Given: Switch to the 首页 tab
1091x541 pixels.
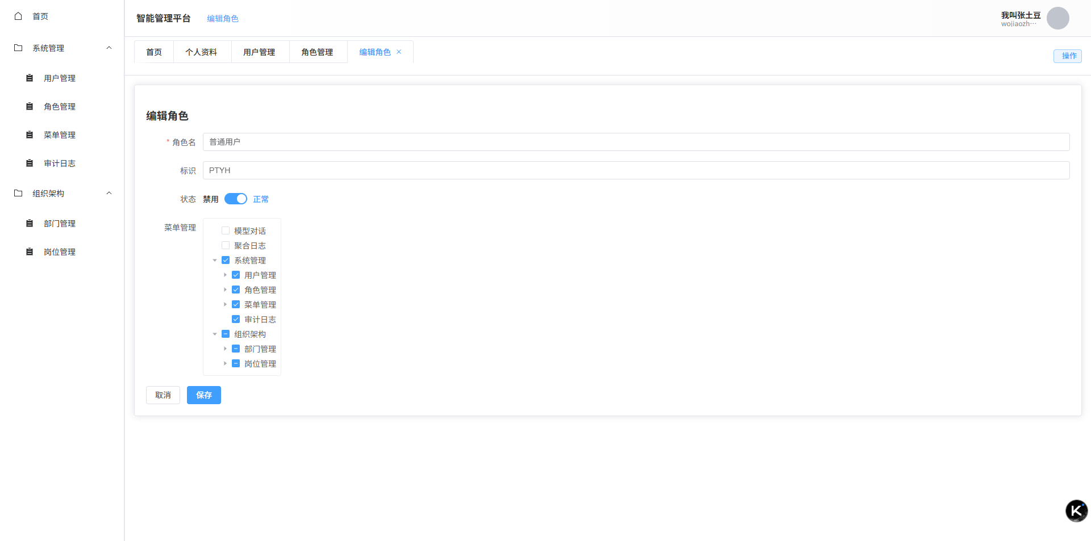Looking at the screenshot, I should coord(154,52).
